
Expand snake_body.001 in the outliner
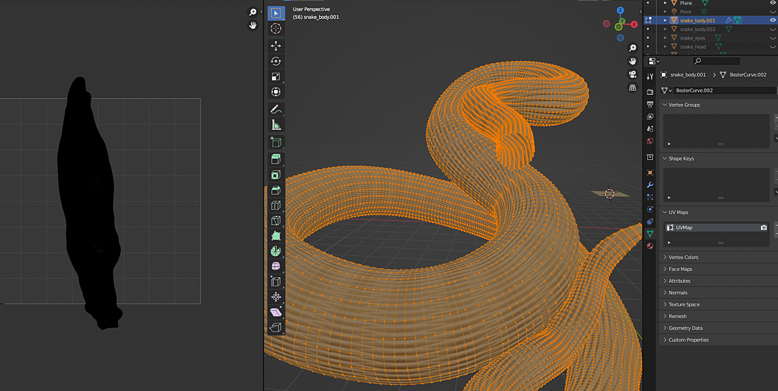tap(665, 20)
